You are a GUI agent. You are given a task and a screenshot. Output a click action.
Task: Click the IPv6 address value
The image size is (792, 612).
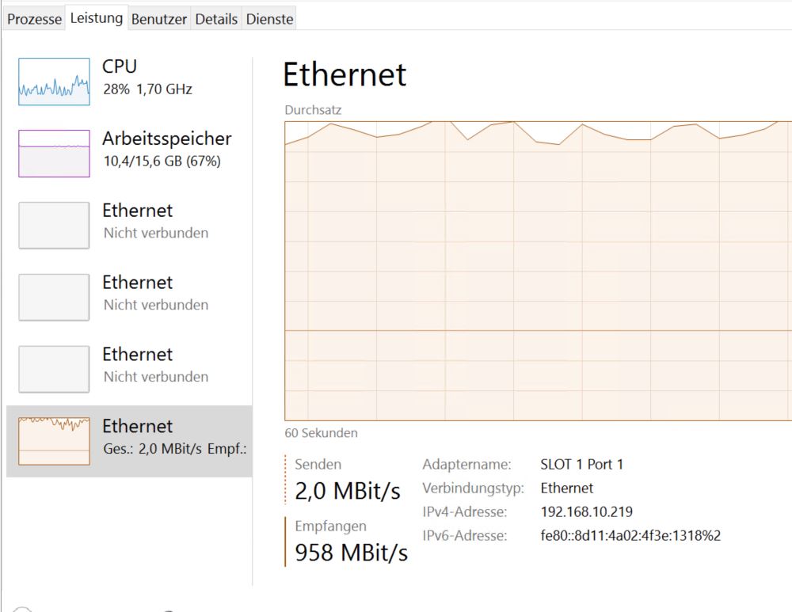coord(630,536)
